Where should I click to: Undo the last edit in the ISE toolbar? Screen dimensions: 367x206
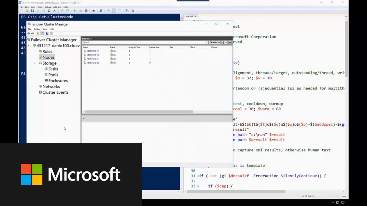[x=62, y=11]
